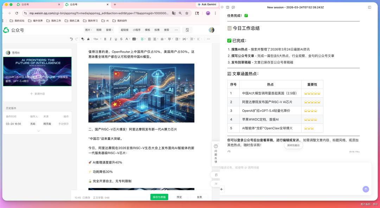Click the 发表 publish button
The width and height of the screenshot is (380, 208).
click(199, 197)
